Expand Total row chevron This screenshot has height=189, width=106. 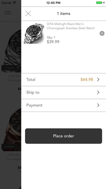pos(98,80)
